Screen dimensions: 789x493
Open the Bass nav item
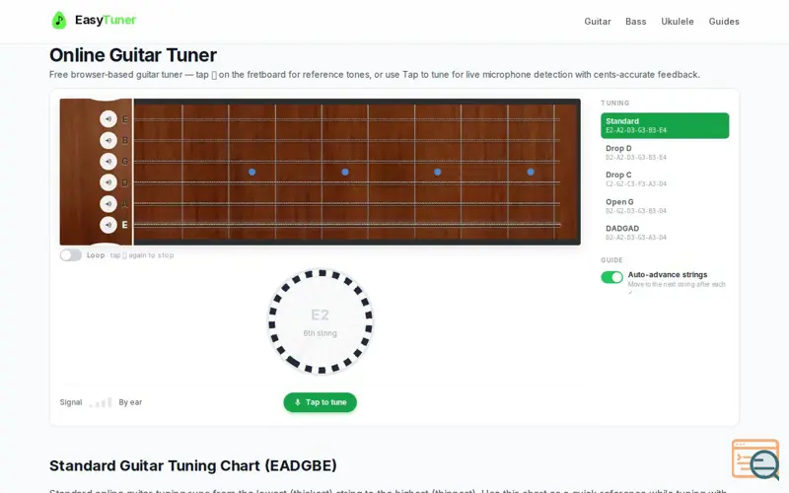pos(635,21)
